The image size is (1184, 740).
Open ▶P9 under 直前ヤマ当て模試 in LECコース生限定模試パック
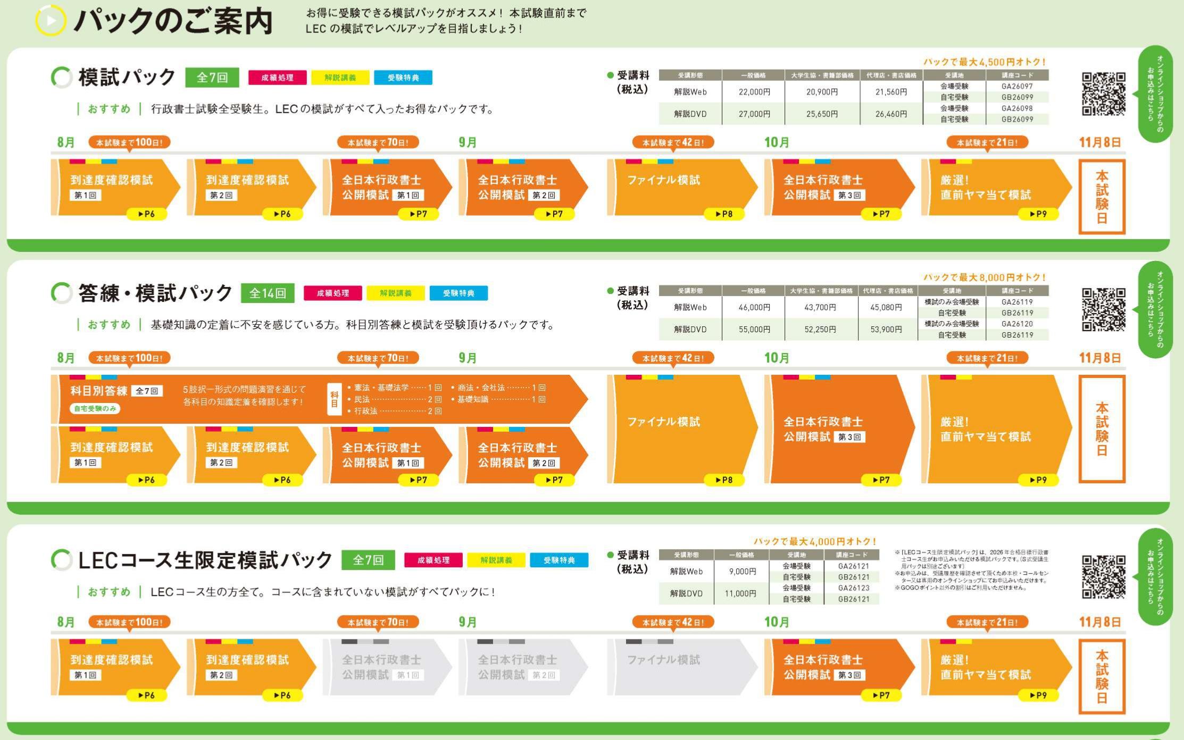1039,695
